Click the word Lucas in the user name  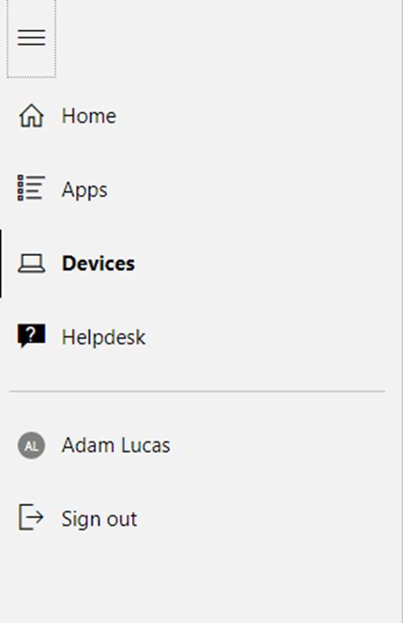click(x=145, y=446)
